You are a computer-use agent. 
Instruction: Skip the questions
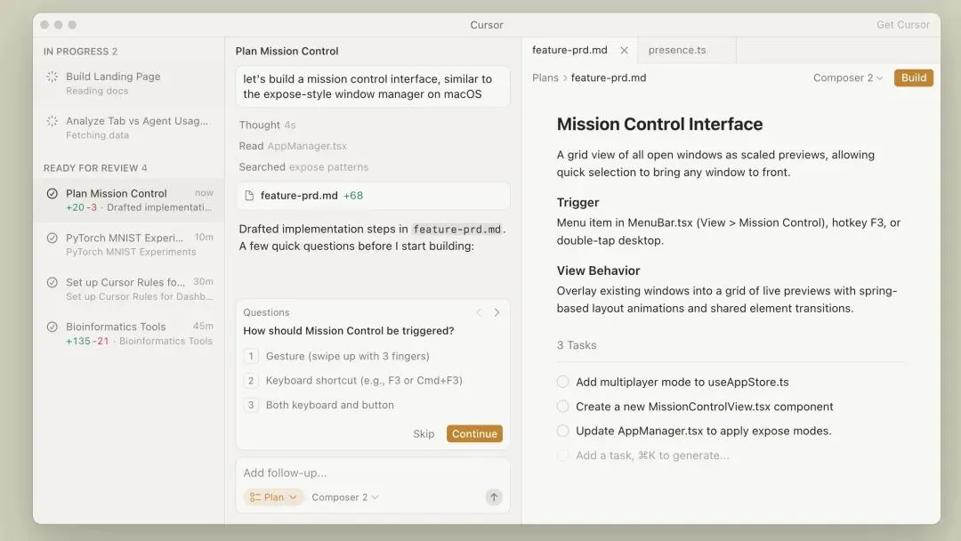[x=424, y=434]
